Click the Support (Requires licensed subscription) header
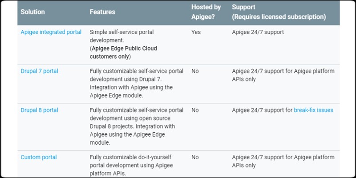This screenshot has height=178, width=356. 279,12
